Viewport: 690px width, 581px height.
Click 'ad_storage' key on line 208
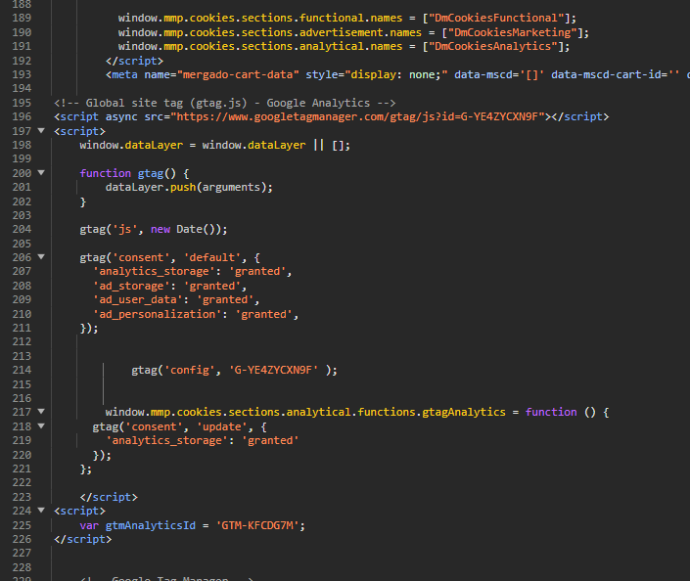(x=131, y=286)
